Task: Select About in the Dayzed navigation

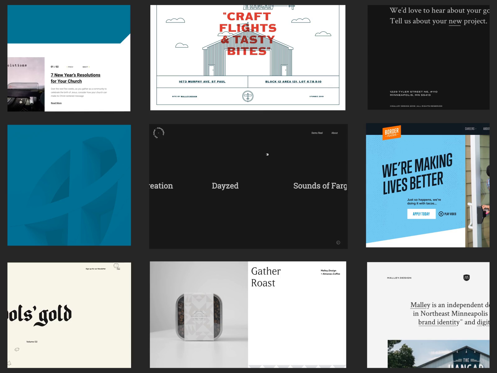Action: [335, 133]
